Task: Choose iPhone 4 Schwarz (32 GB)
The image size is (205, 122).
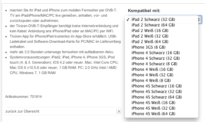Action: click(162, 58)
